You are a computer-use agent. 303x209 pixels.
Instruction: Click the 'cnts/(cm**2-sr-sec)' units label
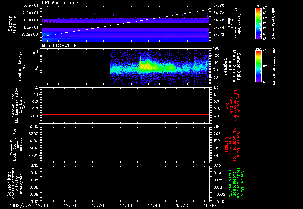pos(273,23)
